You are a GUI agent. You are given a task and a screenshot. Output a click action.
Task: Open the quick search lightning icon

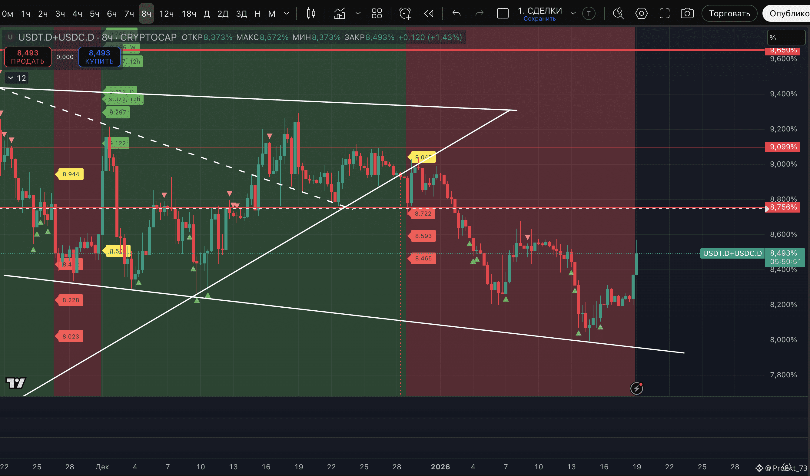coord(618,14)
